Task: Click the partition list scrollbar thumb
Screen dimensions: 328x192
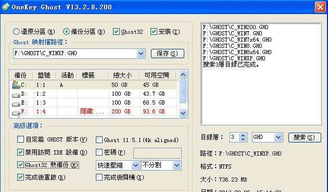Action: (x=183, y=91)
